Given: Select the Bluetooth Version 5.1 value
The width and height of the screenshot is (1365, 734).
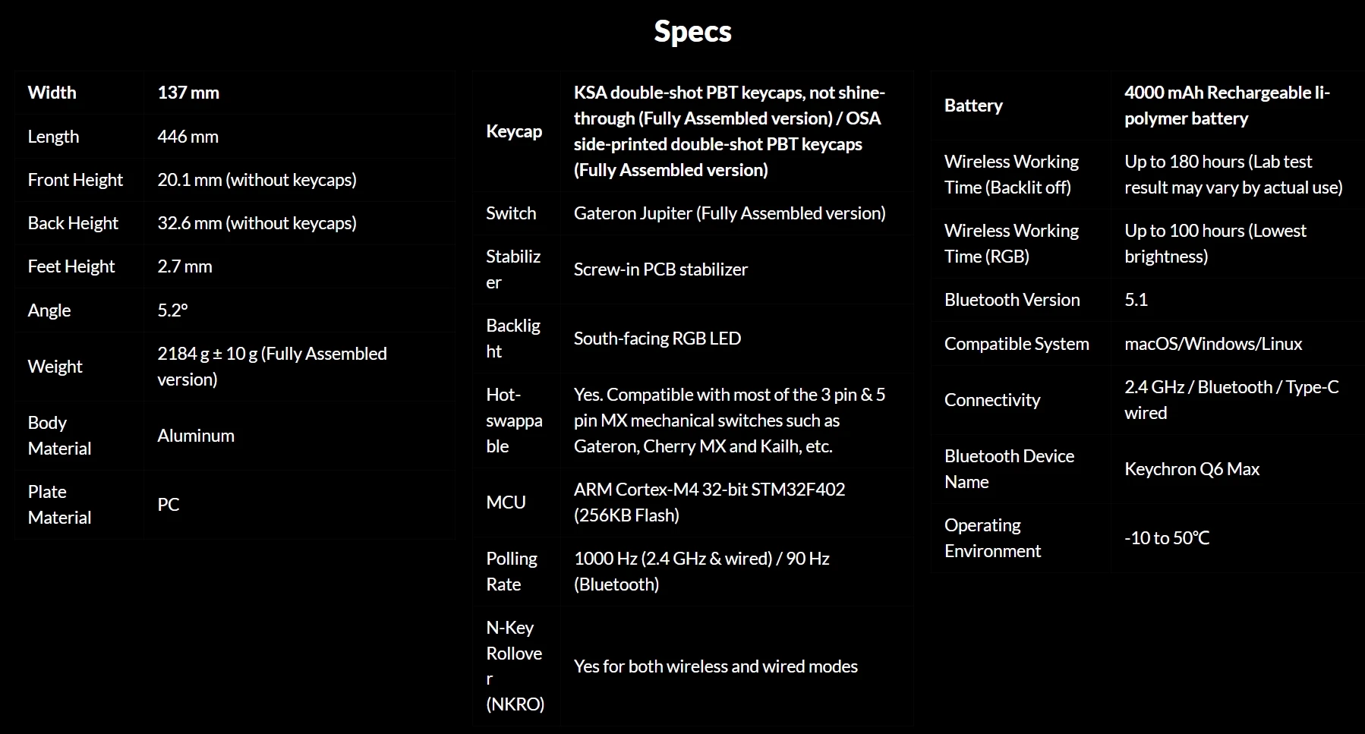Looking at the screenshot, I should (x=1136, y=300).
